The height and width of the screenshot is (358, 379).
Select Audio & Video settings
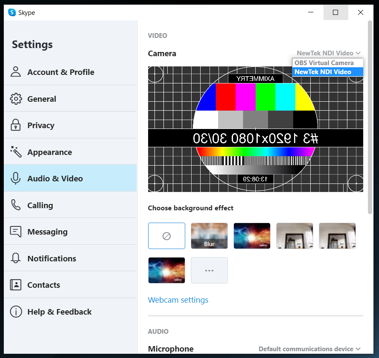tap(70, 178)
